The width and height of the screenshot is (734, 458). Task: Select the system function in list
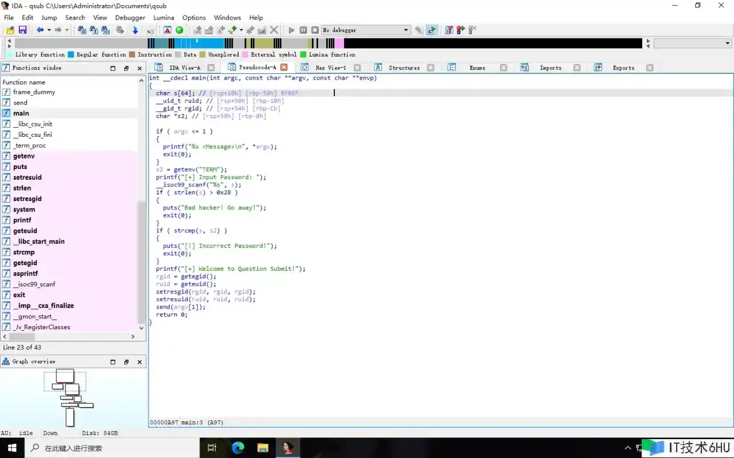24,210
